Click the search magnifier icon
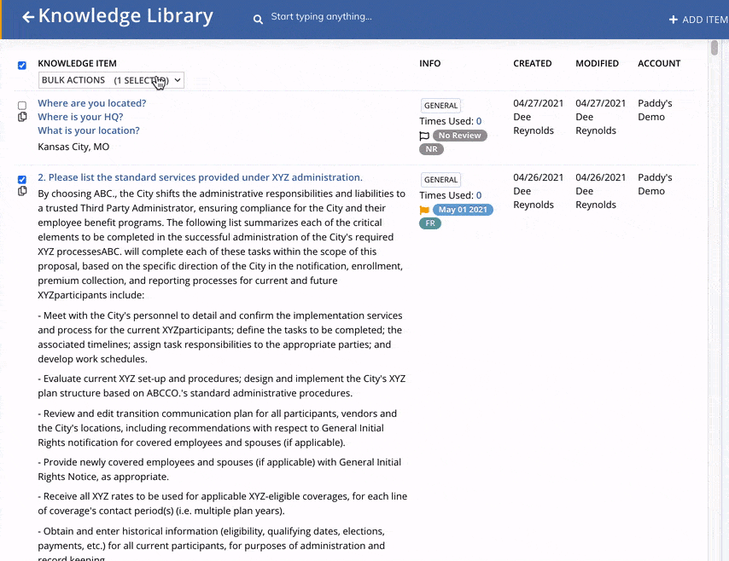Image resolution: width=729 pixels, height=561 pixels. [x=258, y=19]
